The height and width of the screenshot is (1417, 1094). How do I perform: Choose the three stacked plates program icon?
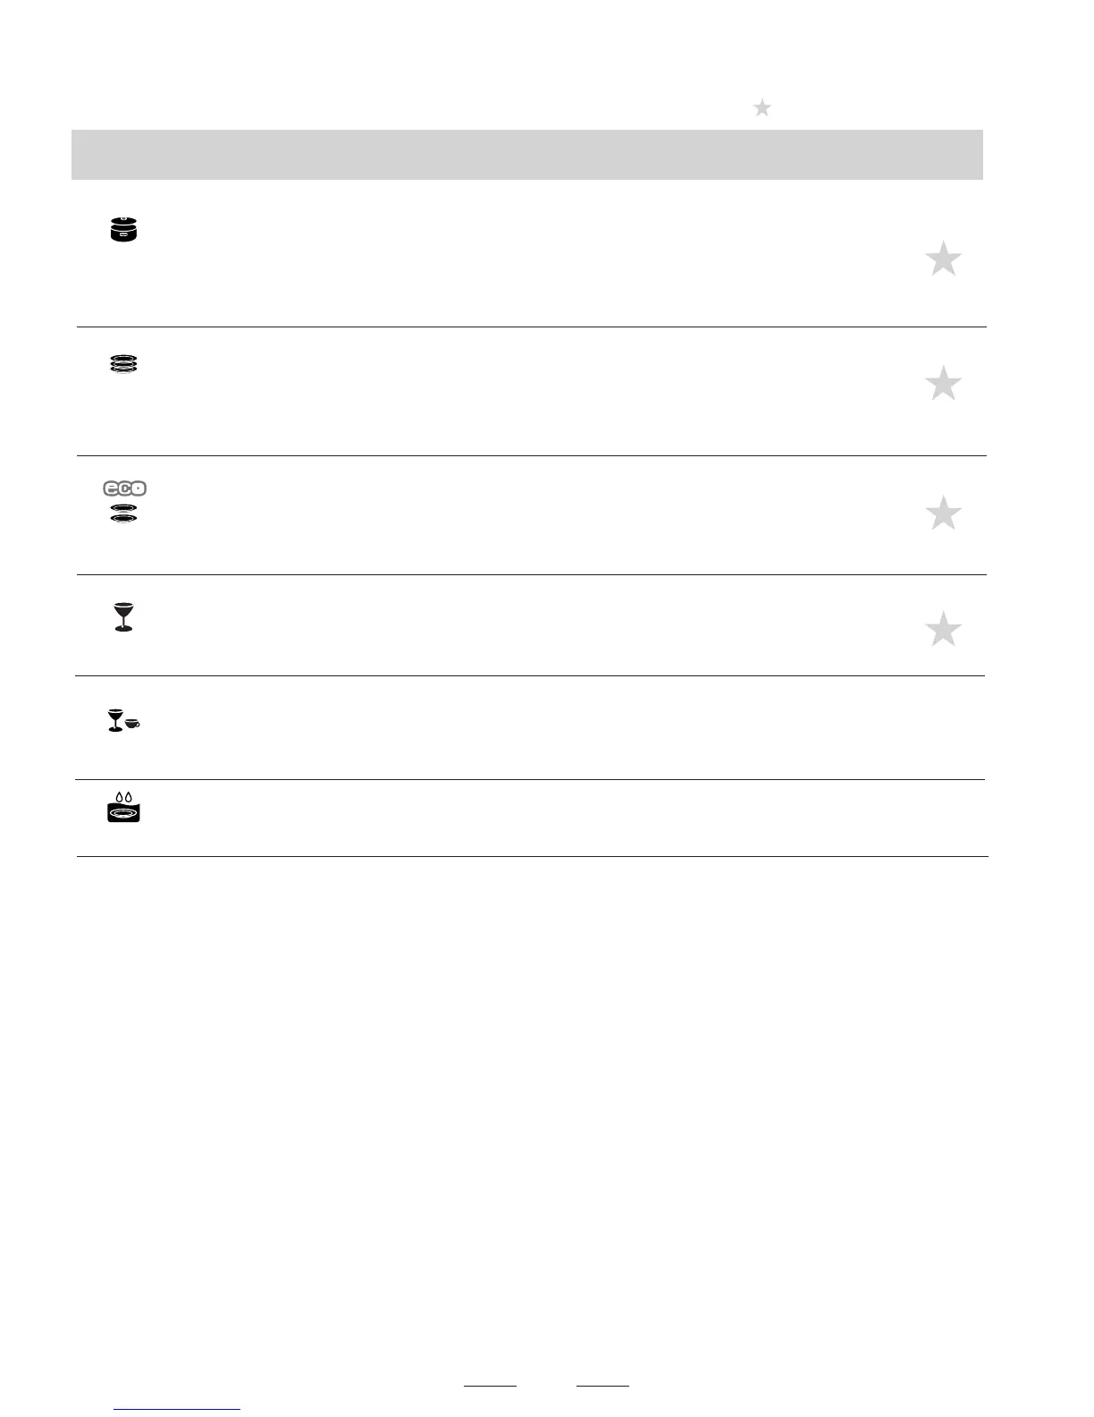124,364
